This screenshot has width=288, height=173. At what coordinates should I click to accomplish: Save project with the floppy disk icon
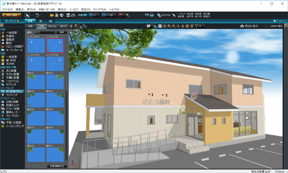[x=57, y=15]
